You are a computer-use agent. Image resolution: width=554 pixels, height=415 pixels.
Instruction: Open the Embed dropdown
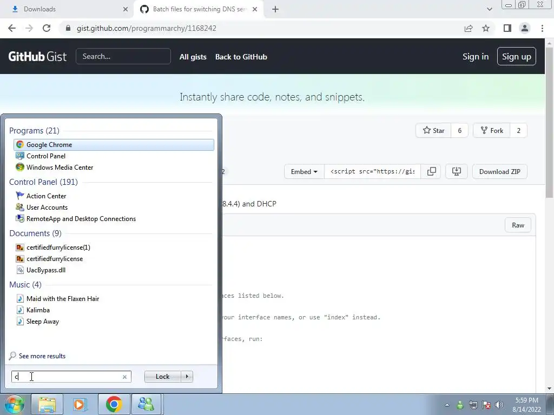[304, 171]
